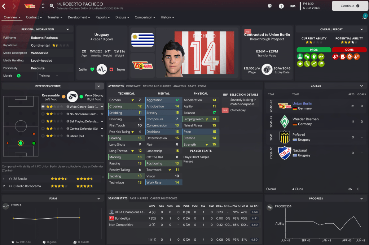
Task: Expand the Defender (Centre) position dropdown
Action: pyautogui.click(x=99, y=86)
